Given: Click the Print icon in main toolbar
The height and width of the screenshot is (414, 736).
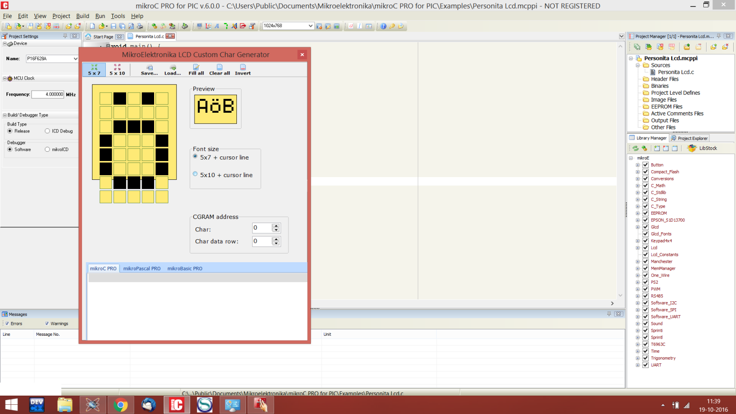Looking at the screenshot, I should point(140,26).
